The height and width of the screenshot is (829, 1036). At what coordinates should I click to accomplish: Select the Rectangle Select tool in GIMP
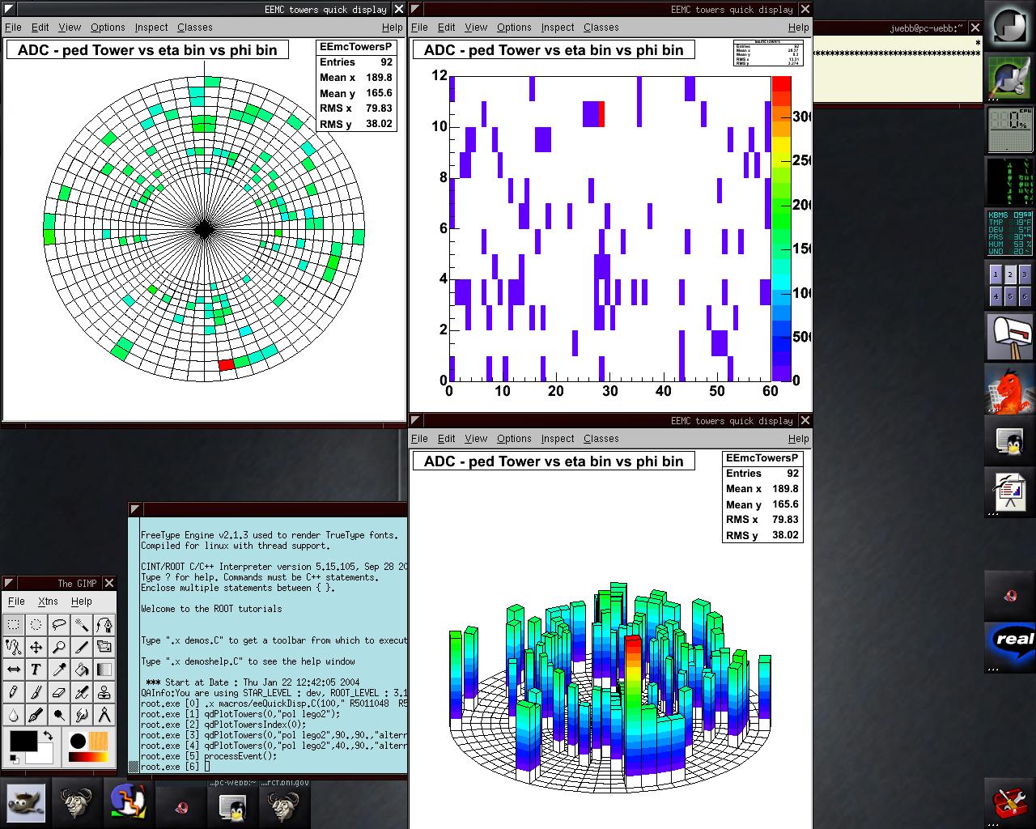click(x=14, y=625)
